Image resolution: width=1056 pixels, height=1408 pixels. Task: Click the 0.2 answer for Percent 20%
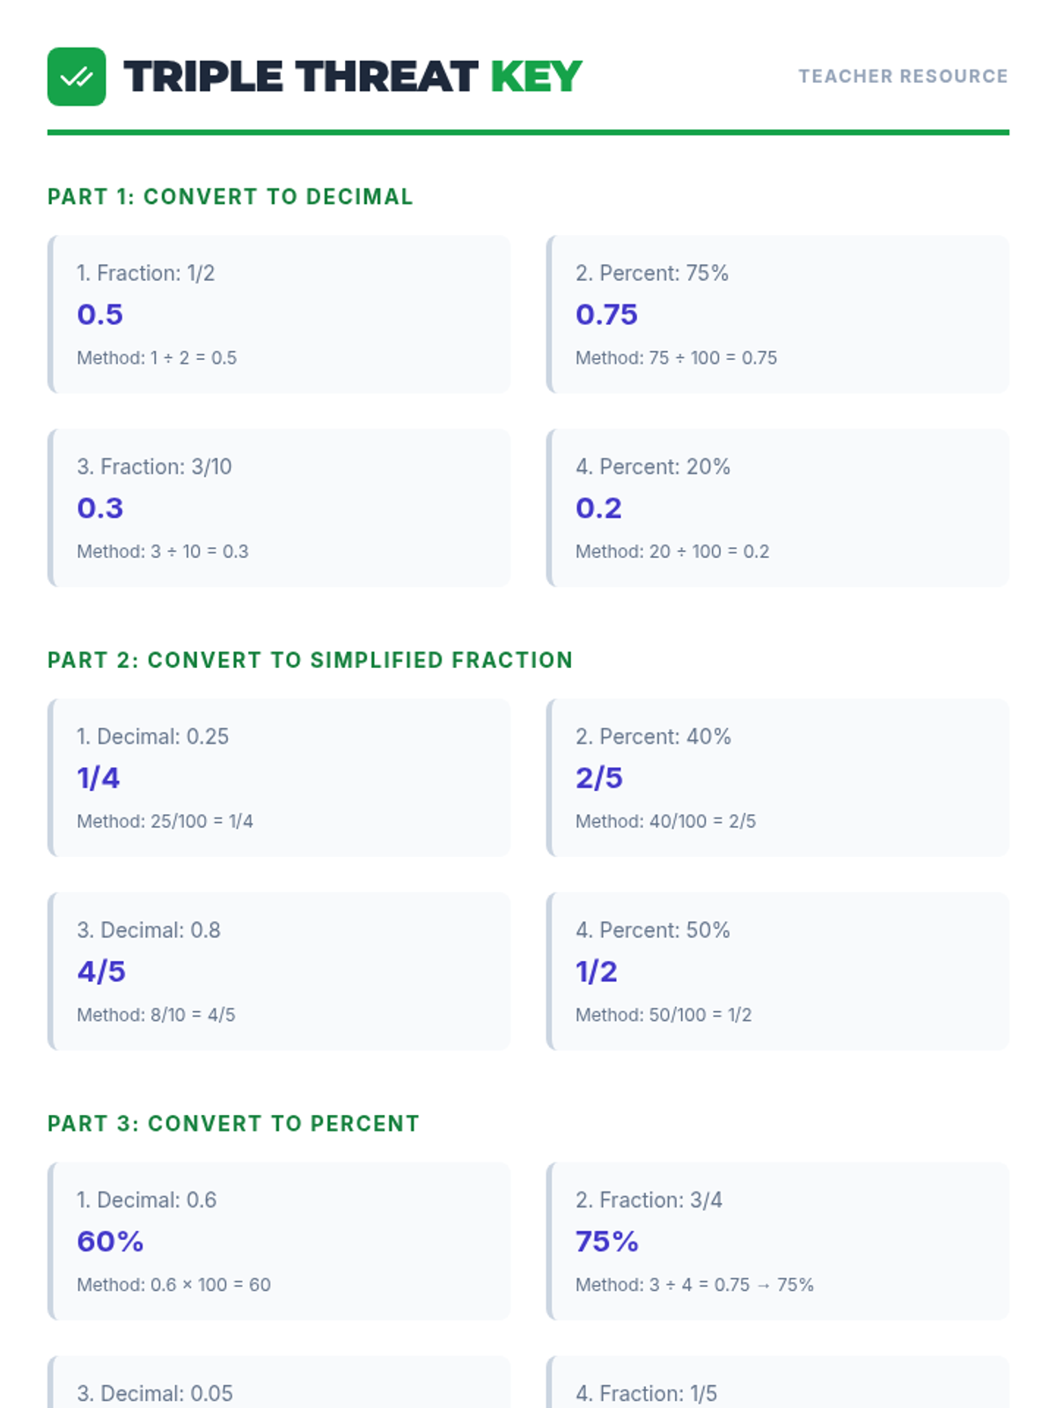(x=598, y=508)
